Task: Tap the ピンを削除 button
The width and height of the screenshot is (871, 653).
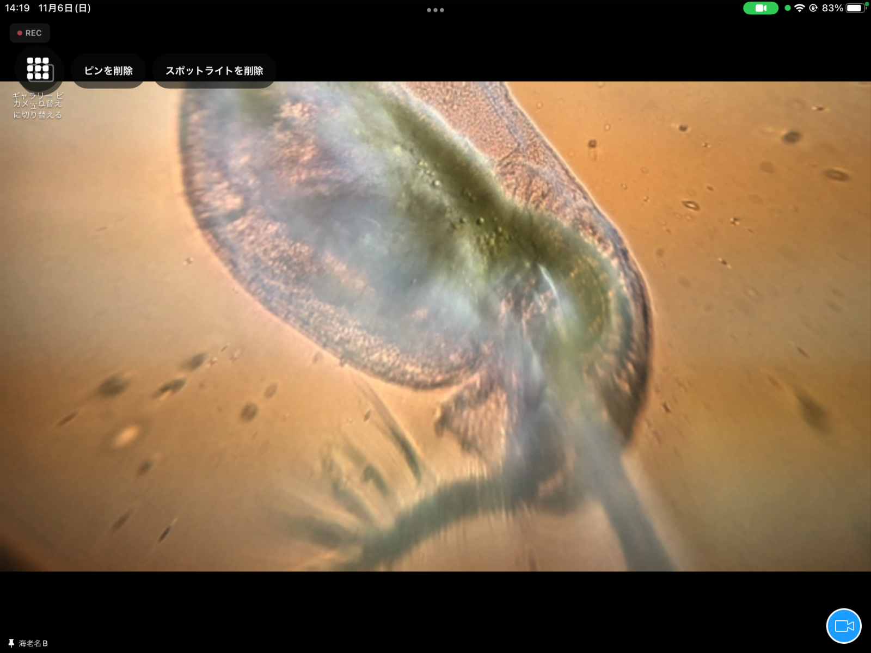Action: [108, 71]
